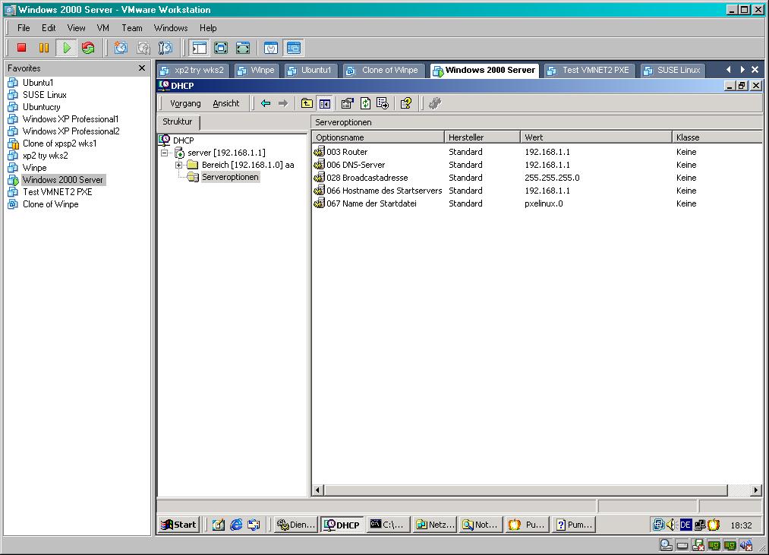Collapse the server [192.168.1.1] tree node
The image size is (769, 555).
[x=164, y=153]
